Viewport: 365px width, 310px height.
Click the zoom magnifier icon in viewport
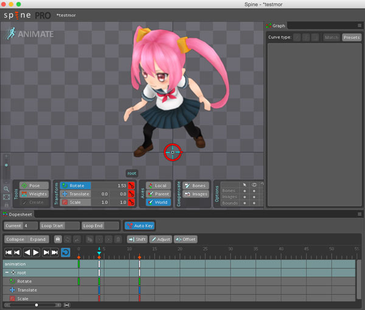pyautogui.click(x=6, y=189)
